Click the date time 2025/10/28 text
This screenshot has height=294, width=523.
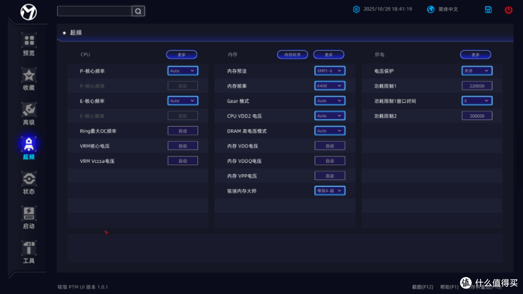click(387, 9)
